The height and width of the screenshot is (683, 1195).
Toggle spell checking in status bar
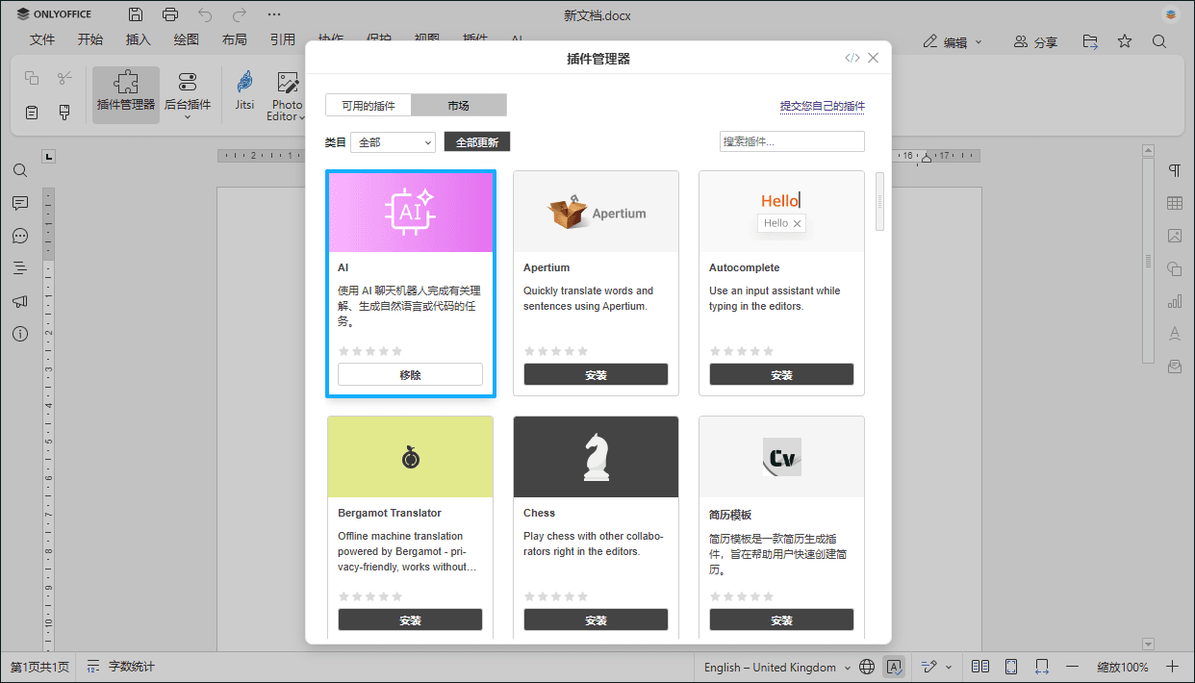894,667
